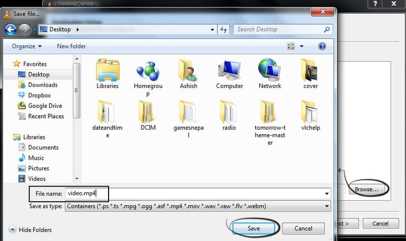This screenshot has height=241, width=406.
Task: Select the DCIM folder
Action: [x=146, y=112]
